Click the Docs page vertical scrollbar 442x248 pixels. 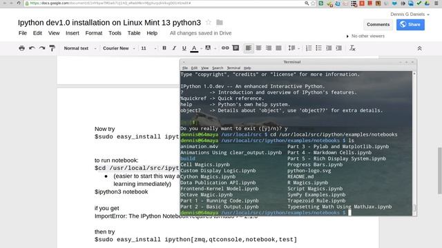(439, 170)
